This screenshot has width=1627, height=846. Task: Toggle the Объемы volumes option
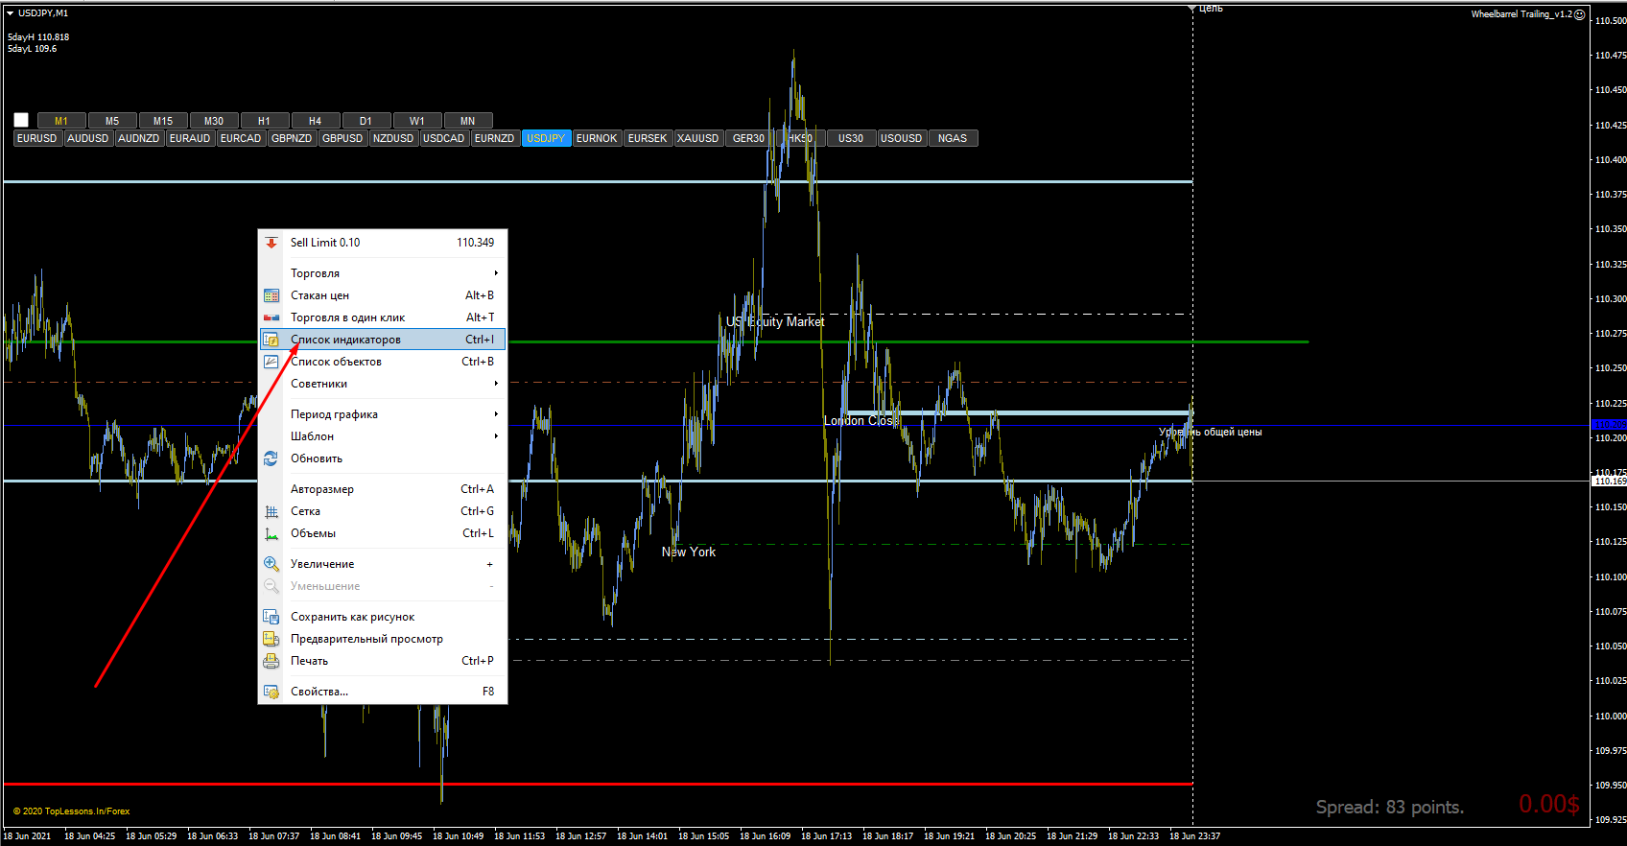[382, 533]
